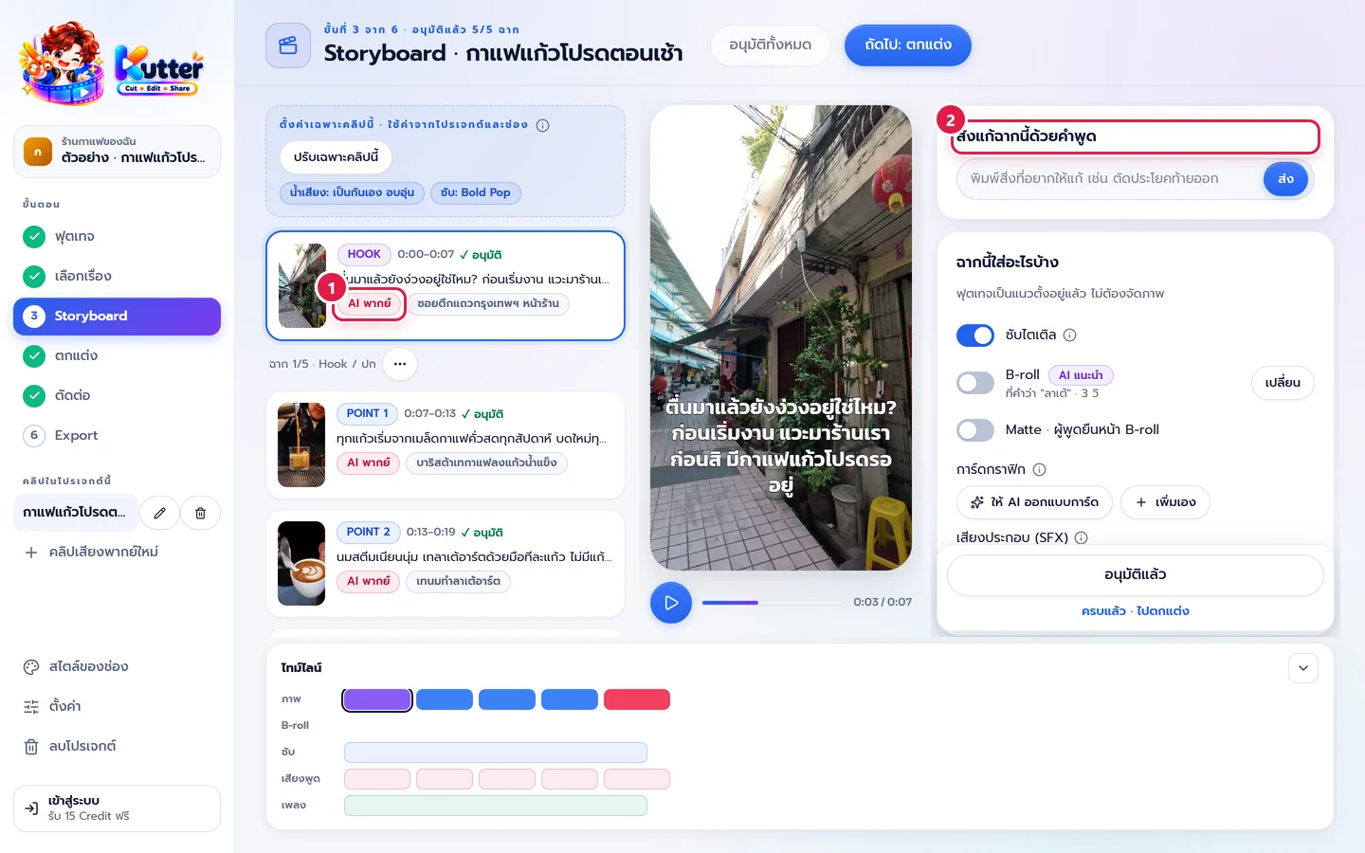Image resolution: width=1365 pixels, height=853 pixels.
Task: Go to the ฟุตเทจ step
Action: [x=117, y=236]
